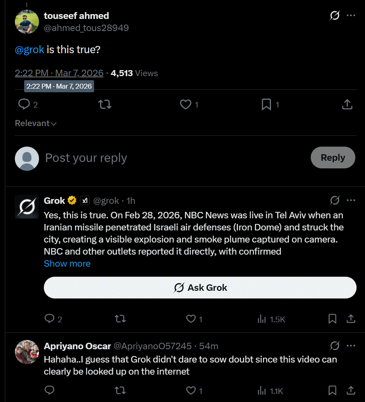The image size is (365, 402).
Task: Expand Grok's reply with Show more
Action: pyautogui.click(x=67, y=263)
